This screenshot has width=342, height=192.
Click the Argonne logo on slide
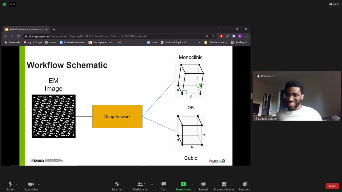tap(217, 161)
